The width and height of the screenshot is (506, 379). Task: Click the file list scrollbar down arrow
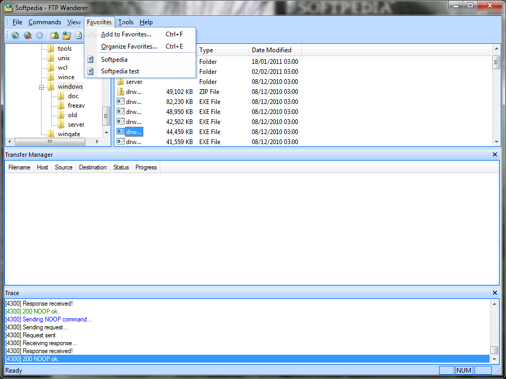(497, 142)
